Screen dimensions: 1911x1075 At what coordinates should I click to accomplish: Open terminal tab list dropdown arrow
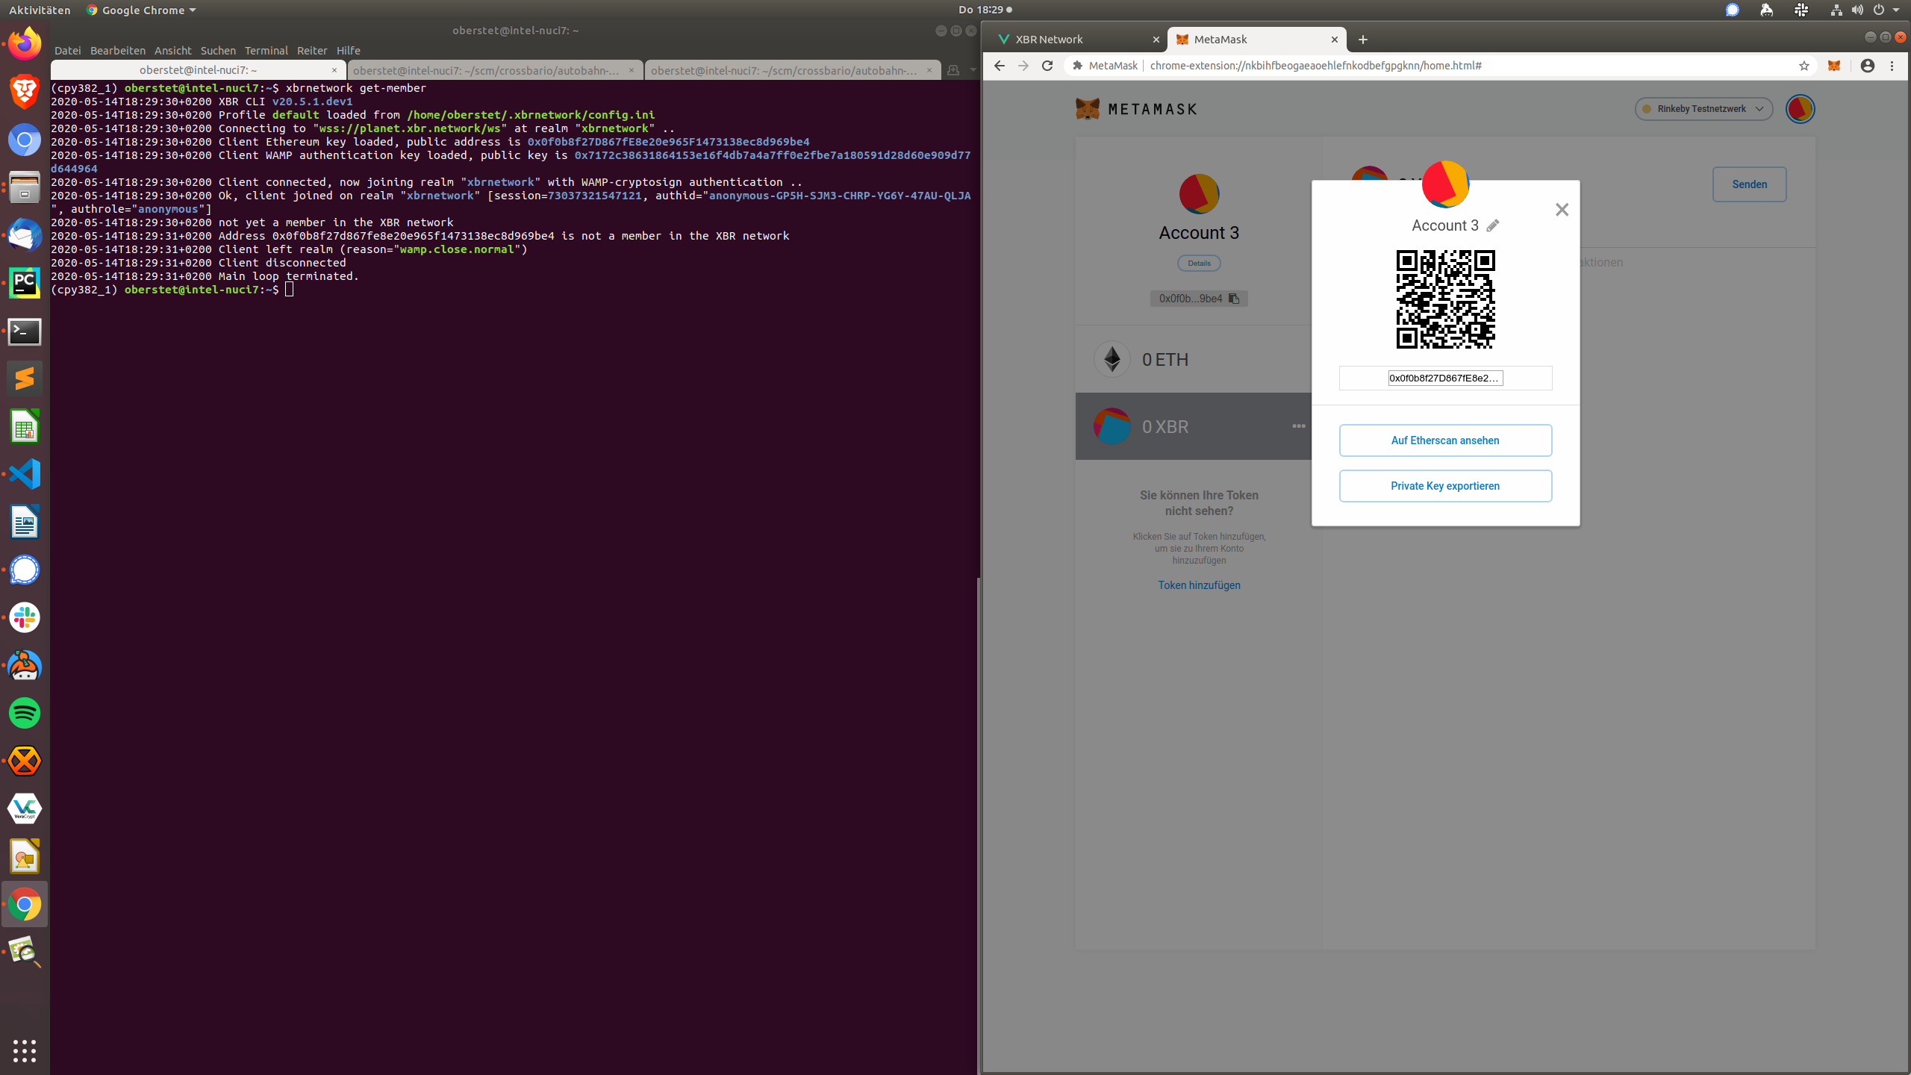tap(973, 70)
